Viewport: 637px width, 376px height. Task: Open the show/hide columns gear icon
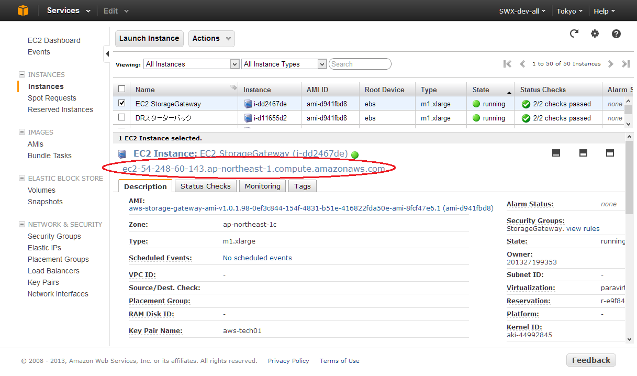coord(595,33)
